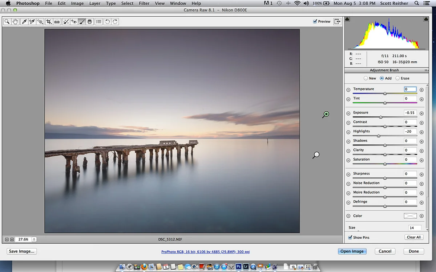
Task: Toggle full screen mode icon beside Preview
Action: pyautogui.click(x=338, y=21)
